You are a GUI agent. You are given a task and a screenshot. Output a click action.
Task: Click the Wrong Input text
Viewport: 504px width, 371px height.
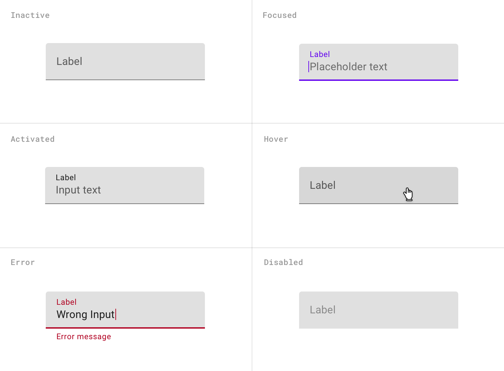point(85,314)
